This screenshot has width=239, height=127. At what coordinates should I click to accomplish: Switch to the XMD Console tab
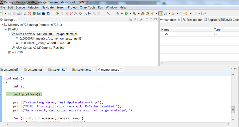230,20
